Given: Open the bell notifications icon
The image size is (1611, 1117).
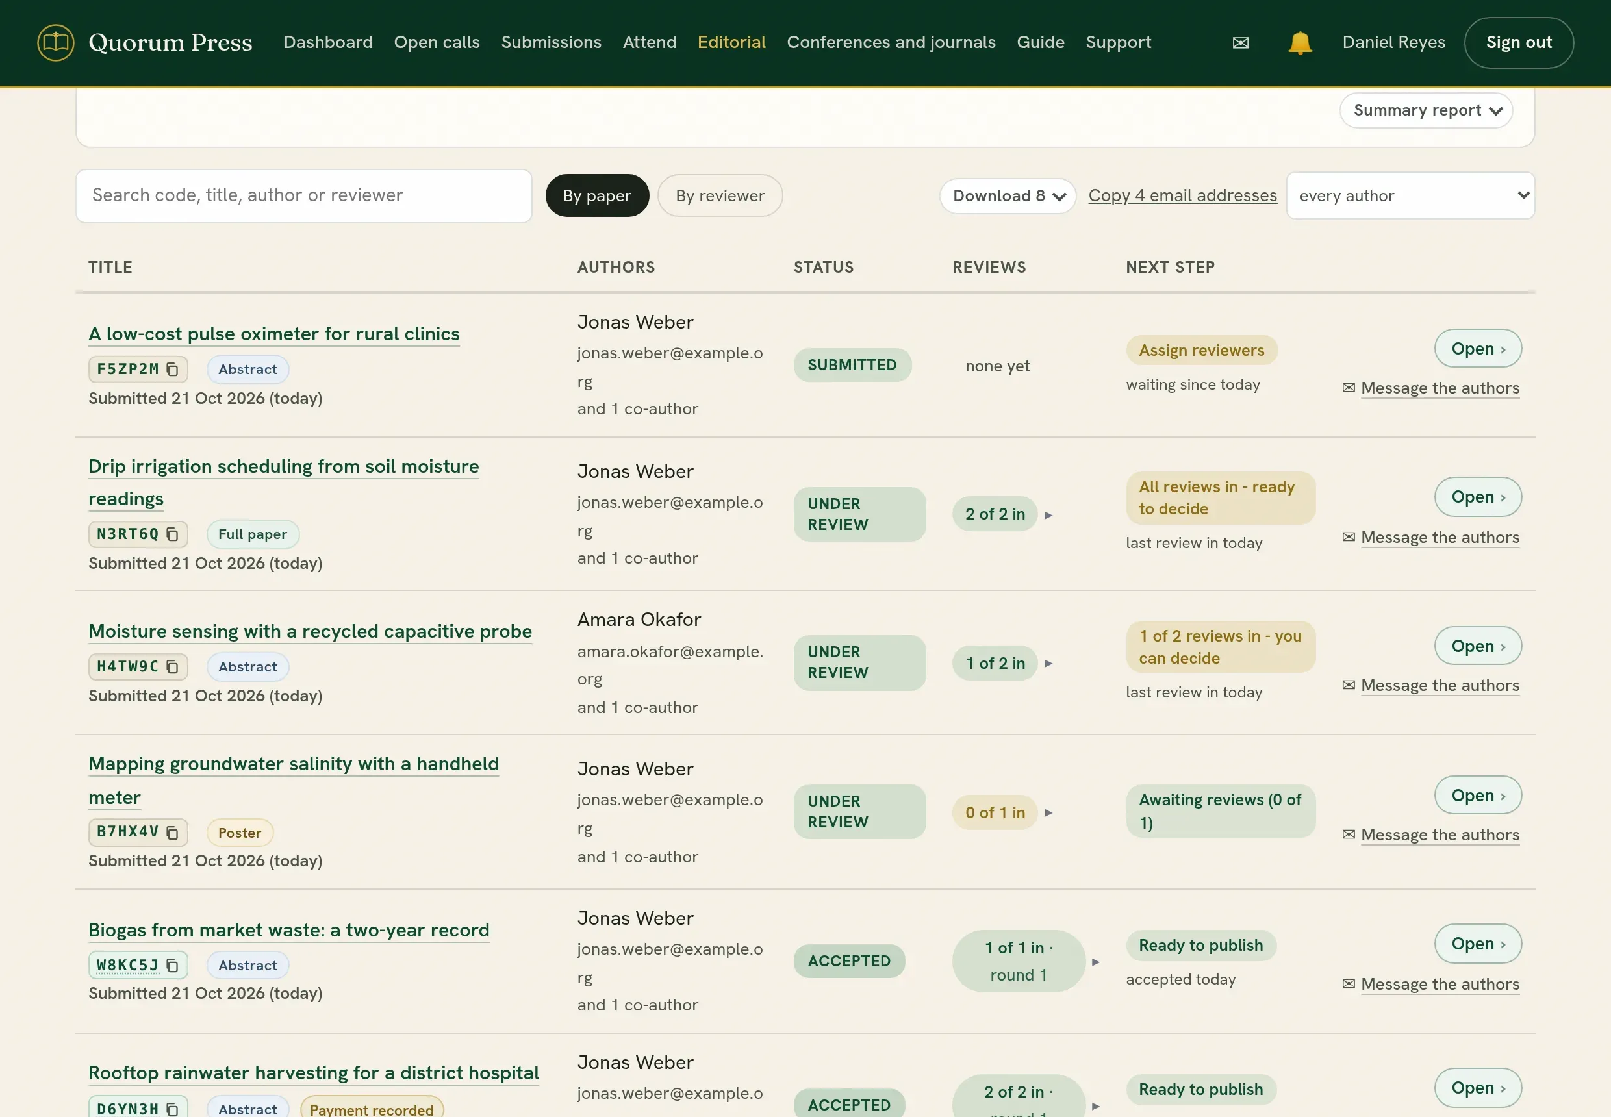Looking at the screenshot, I should coord(1299,43).
